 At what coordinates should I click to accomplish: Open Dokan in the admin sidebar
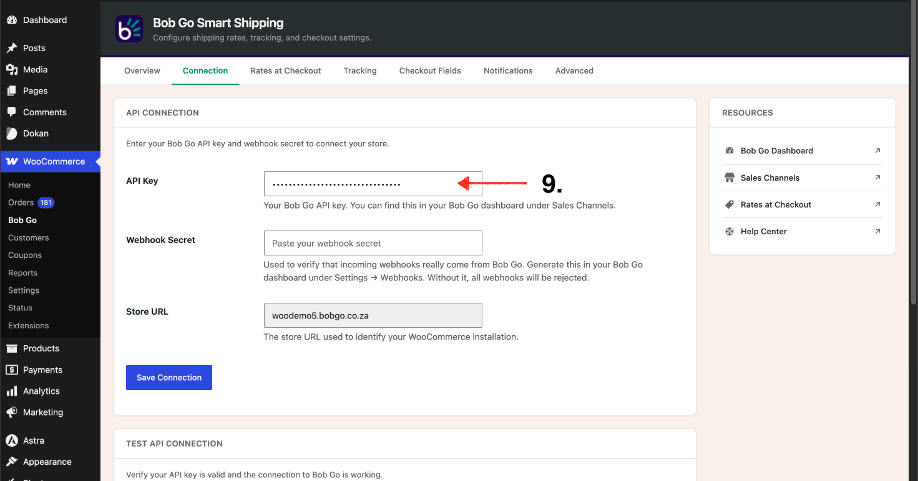(50, 133)
